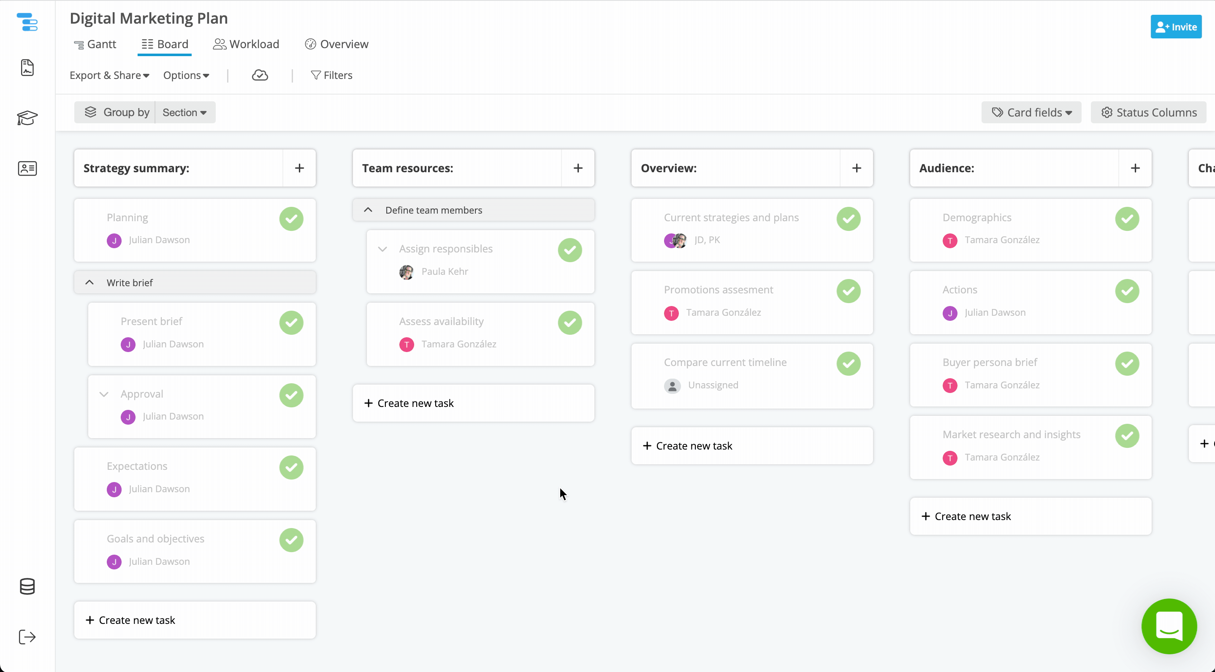The image size is (1215, 672).
Task: Open the graduation cap learning center icon
Action: (x=27, y=118)
